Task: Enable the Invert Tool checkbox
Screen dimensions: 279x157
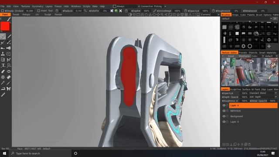Action: point(39,11)
